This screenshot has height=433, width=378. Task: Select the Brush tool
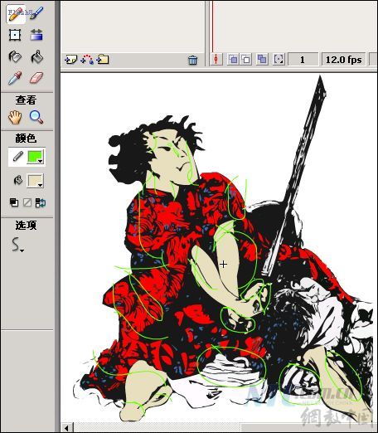(36, 13)
